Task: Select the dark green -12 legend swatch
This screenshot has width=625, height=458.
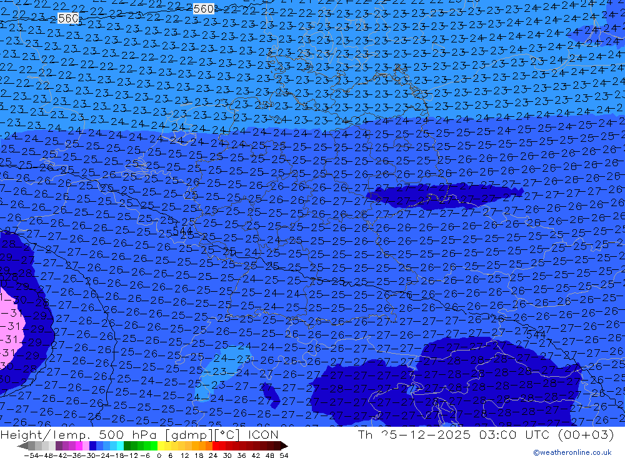Action: [127, 446]
